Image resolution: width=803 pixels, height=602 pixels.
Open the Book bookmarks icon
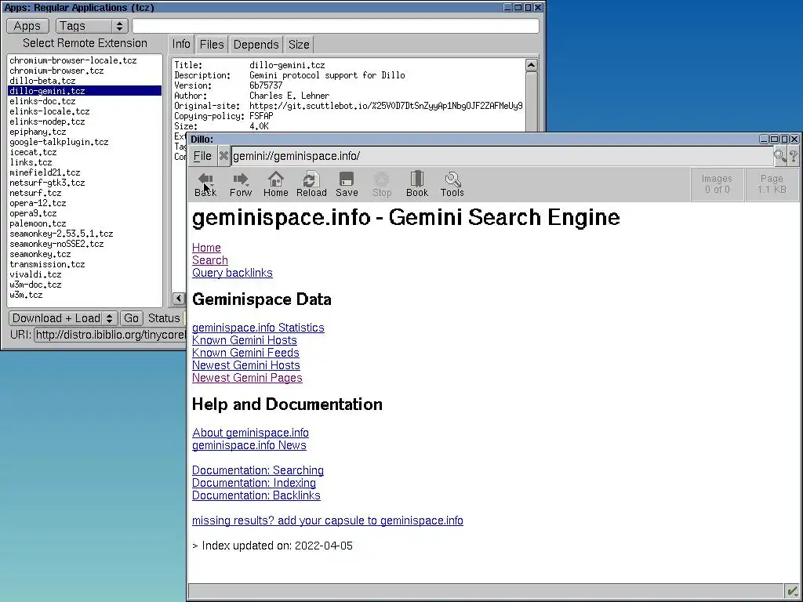coord(417,184)
